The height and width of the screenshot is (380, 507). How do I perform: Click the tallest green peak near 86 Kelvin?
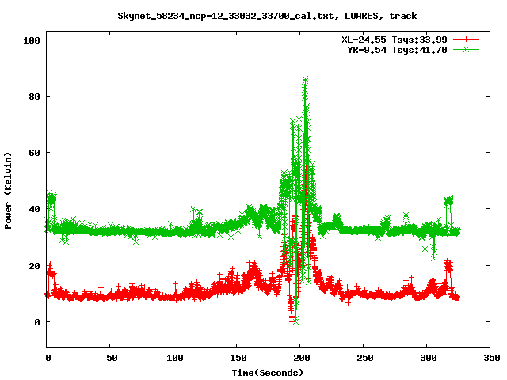tap(305, 79)
